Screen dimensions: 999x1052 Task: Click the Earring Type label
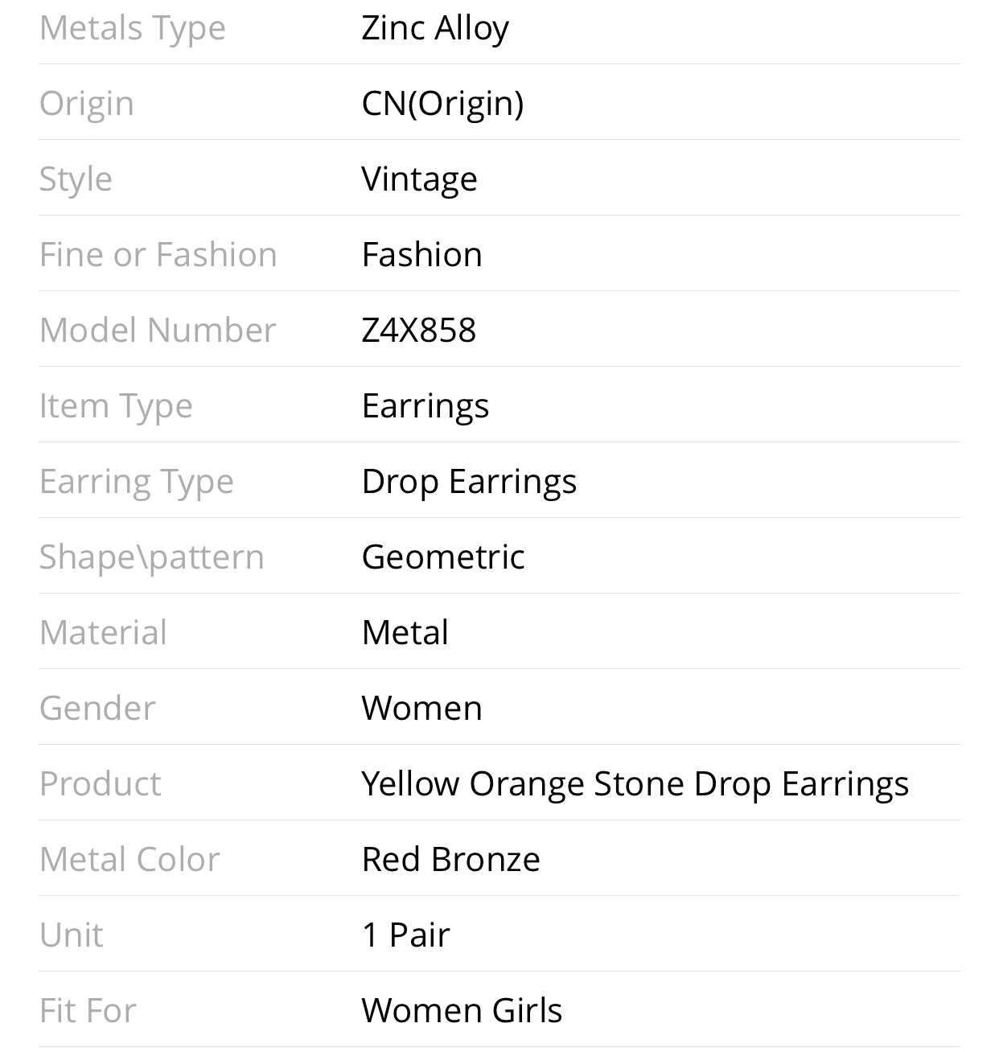pos(137,482)
